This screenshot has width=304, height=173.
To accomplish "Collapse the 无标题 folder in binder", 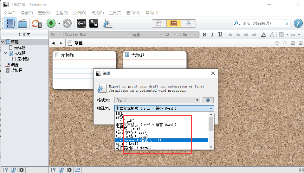I will point(6,53).
